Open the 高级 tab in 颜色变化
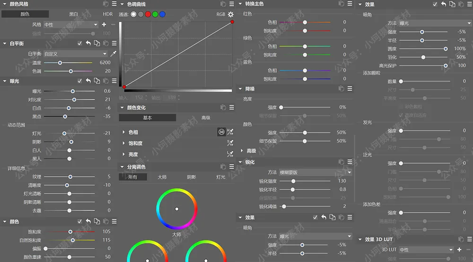This screenshot has width=473, height=262. pos(206,117)
